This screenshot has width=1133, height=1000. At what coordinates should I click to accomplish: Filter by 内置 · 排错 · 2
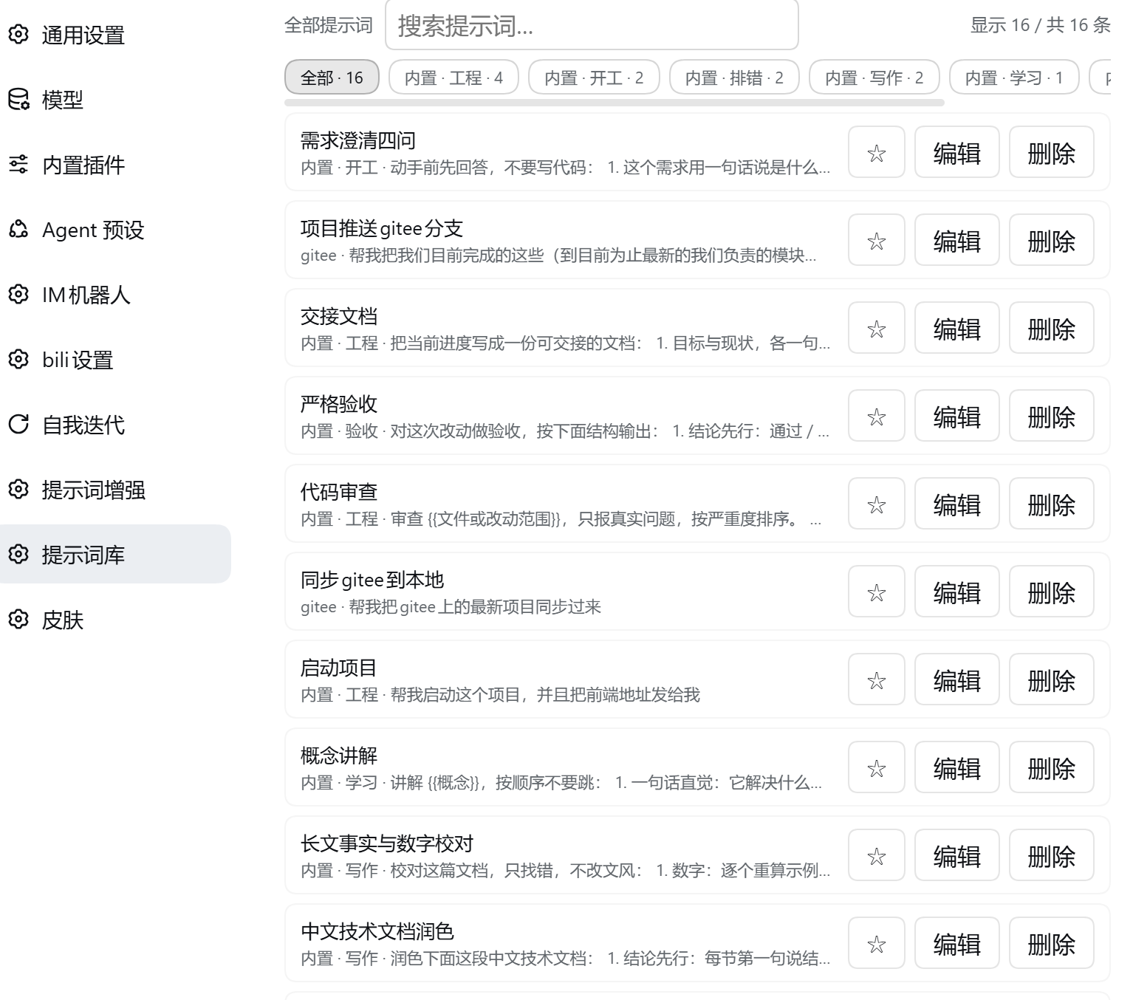pyautogui.click(x=734, y=78)
